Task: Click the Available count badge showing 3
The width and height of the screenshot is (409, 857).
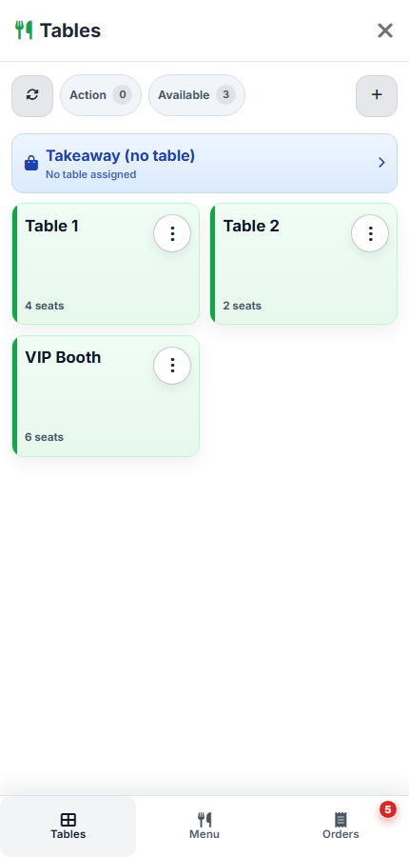Action: coord(225,95)
